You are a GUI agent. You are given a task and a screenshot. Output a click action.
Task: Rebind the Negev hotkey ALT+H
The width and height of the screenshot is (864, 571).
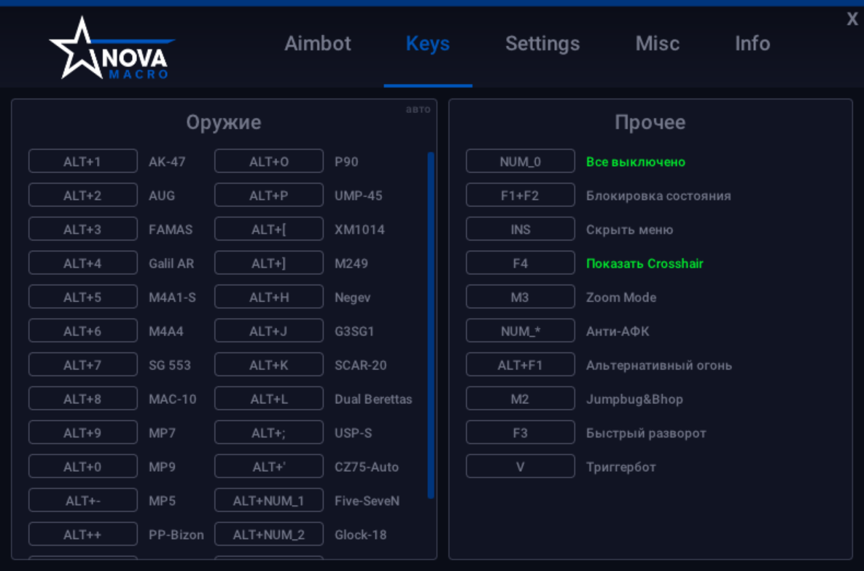click(268, 296)
